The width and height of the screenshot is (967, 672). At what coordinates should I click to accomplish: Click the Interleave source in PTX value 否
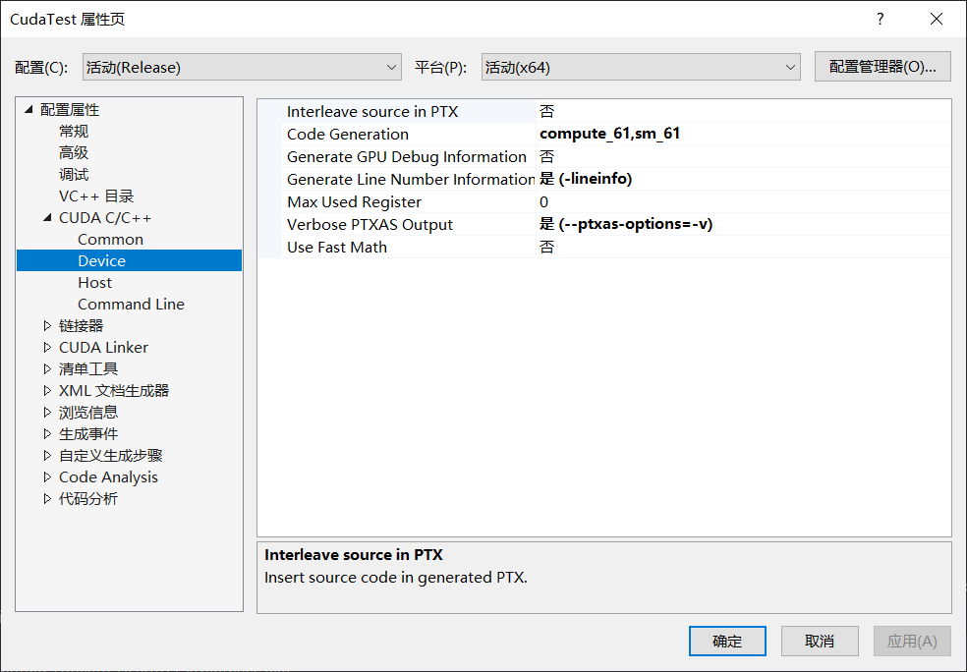coord(547,112)
